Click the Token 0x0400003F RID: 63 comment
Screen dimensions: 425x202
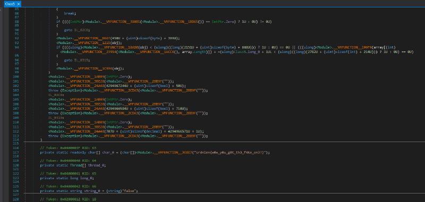68,148
